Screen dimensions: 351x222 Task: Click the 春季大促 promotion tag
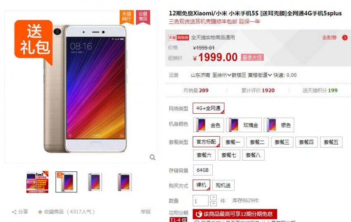point(252,57)
